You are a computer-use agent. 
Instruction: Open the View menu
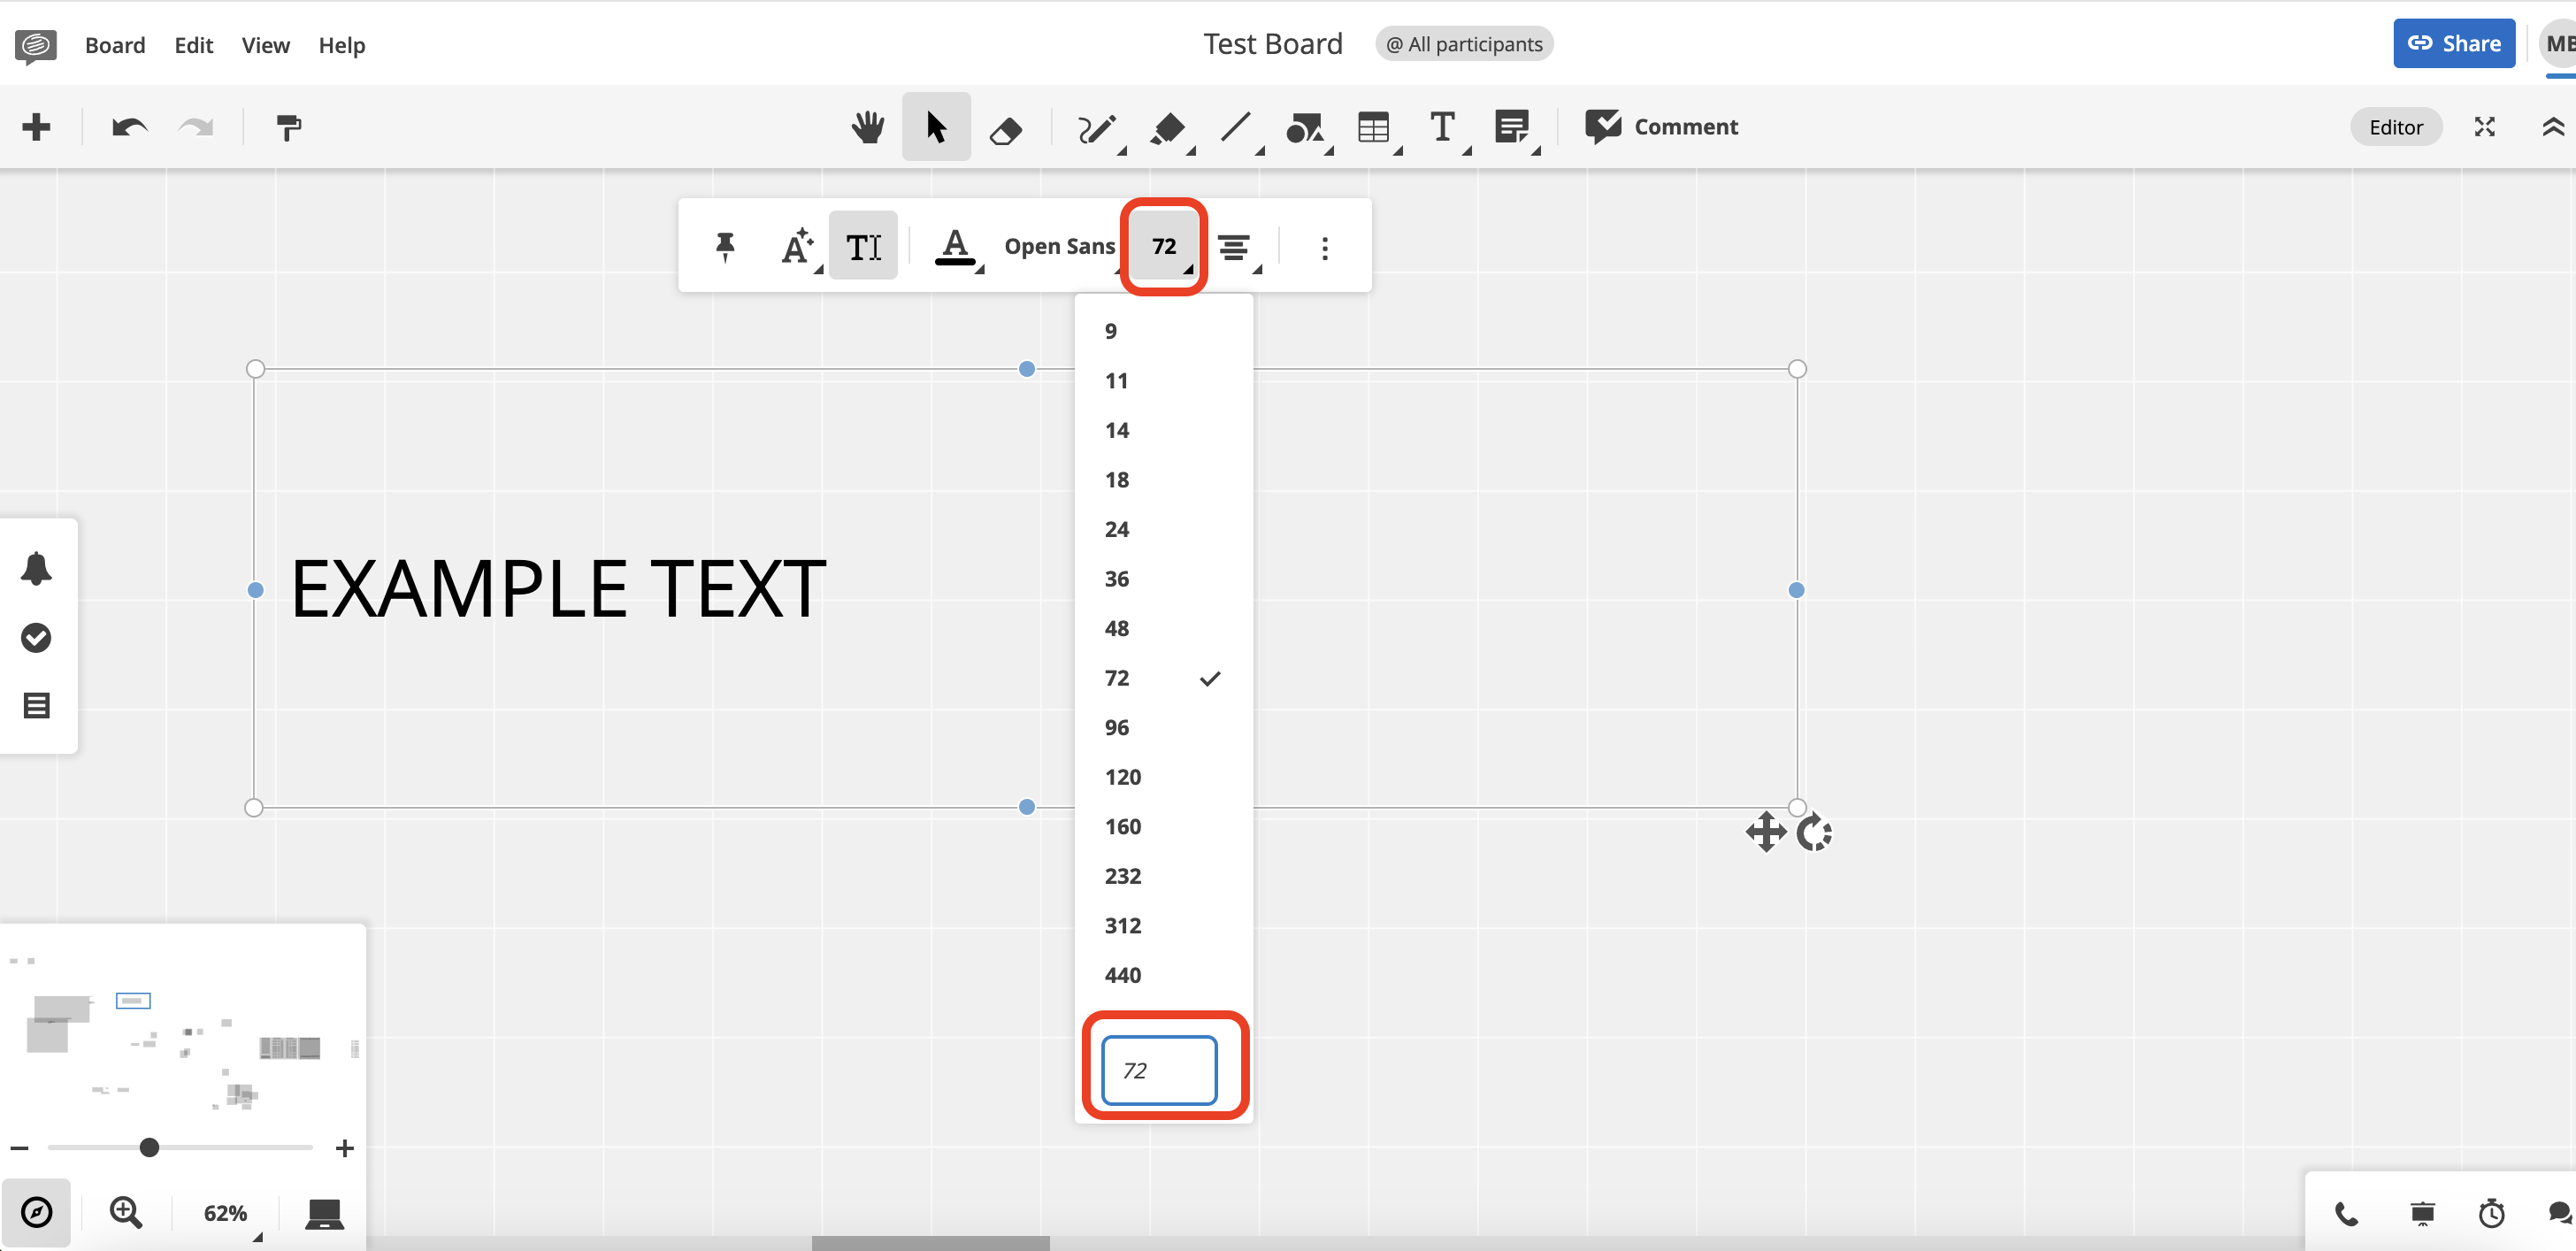click(266, 45)
